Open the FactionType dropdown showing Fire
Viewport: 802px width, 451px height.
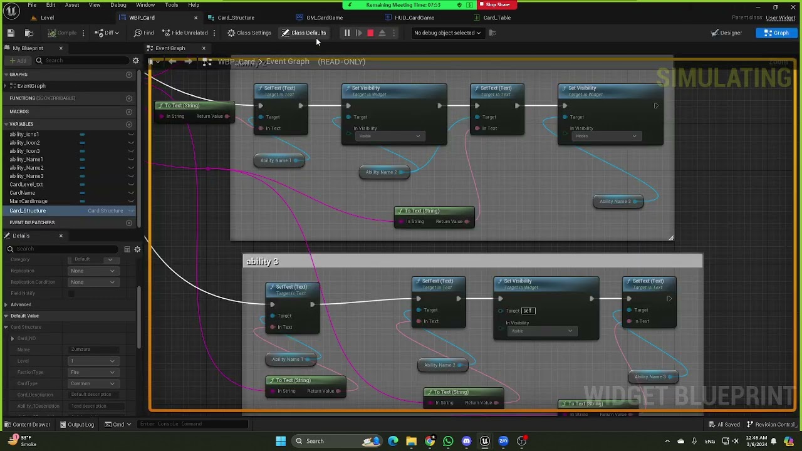pos(93,372)
